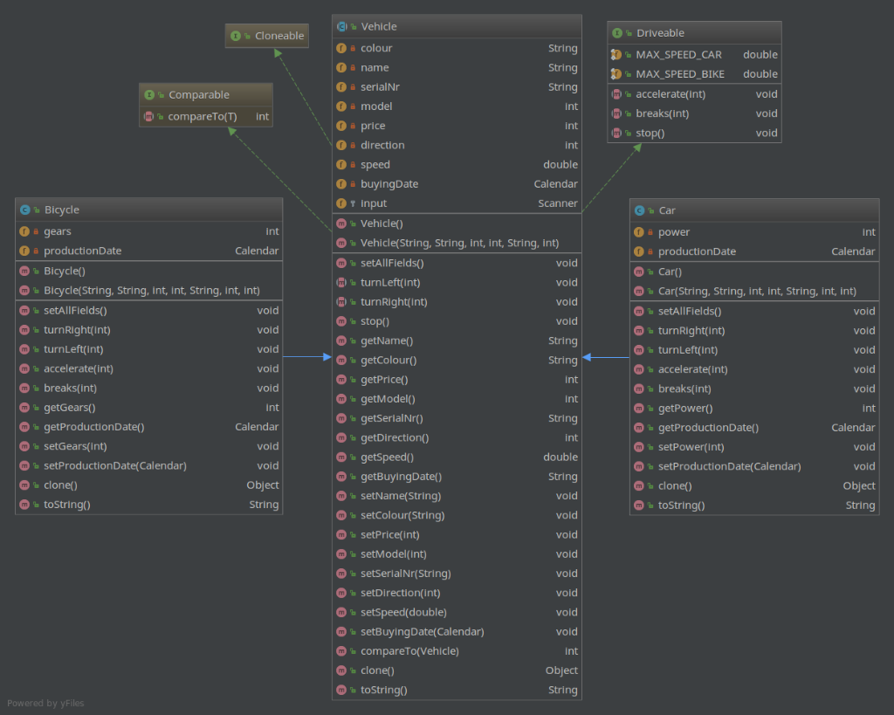Click the method icon beside Car() constructor
894x715 pixels.
pos(639,272)
